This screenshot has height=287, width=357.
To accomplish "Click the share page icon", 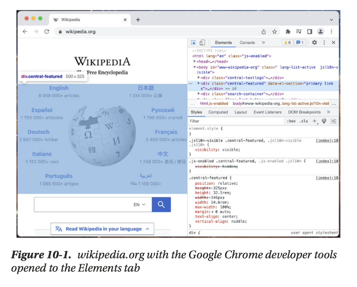I will (x=264, y=31).
